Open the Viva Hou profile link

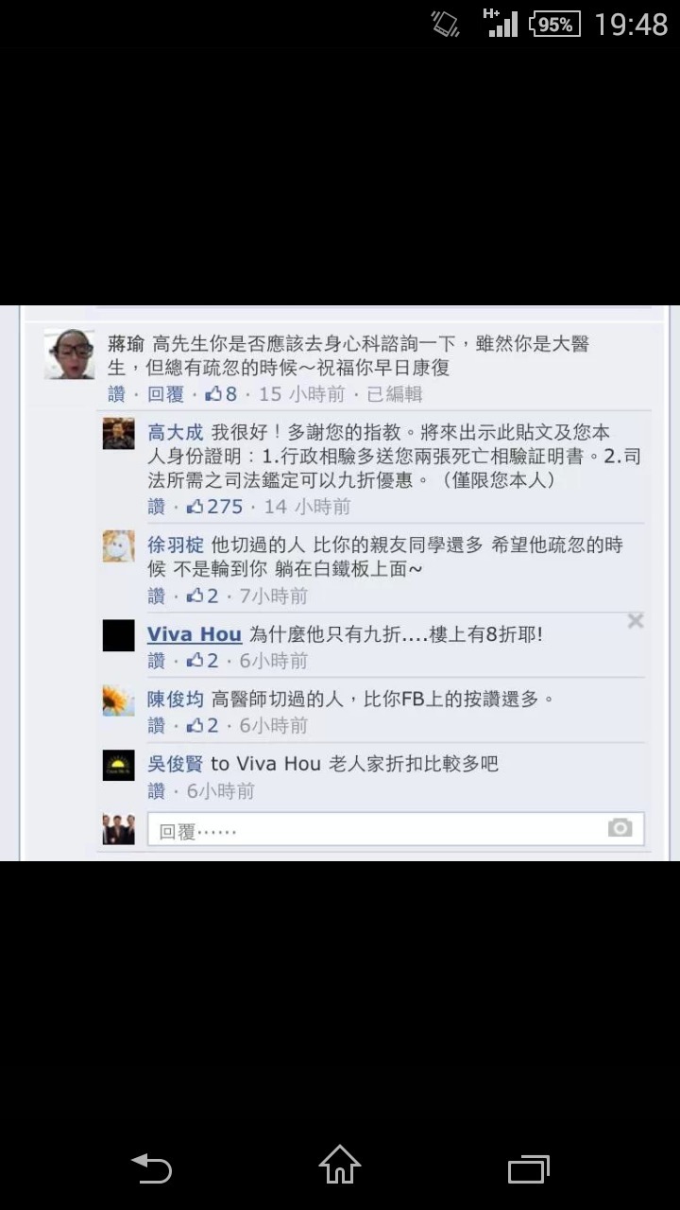[x=195, y=634]
